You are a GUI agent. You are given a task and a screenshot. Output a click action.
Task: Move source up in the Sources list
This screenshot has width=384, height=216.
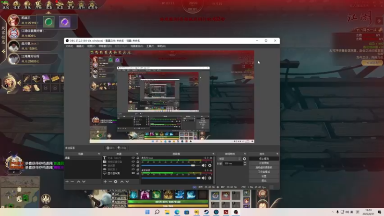coord(122,182)
